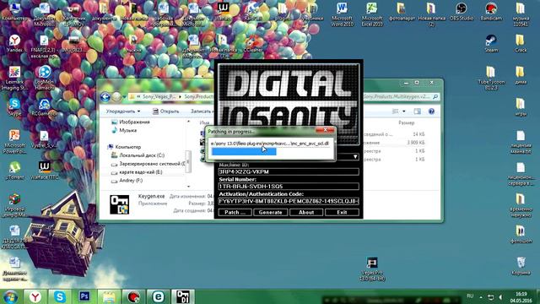Image resolution: width=540 pixels, height=304 pixels.
Task: Open Vegas Pro 13.0 desktop shortcut
Action: [372, 269]
